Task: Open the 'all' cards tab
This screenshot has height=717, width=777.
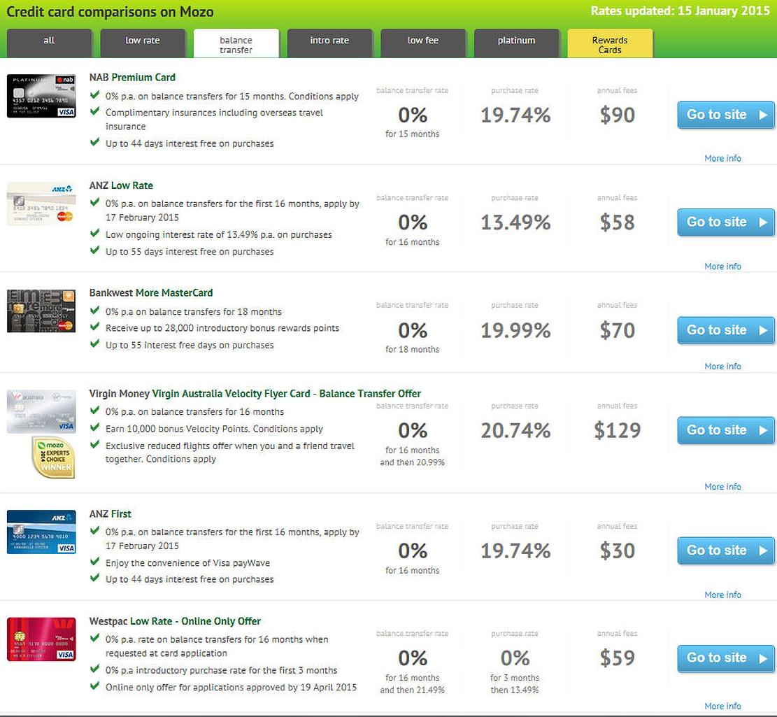Action: tap(49, 43)
